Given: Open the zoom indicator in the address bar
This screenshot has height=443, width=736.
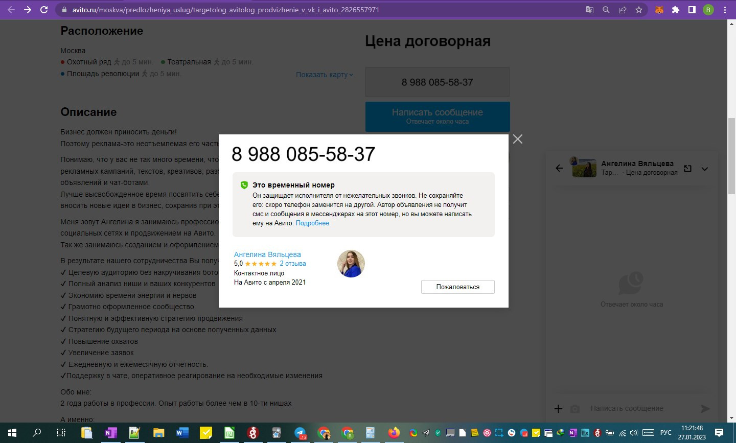Looking at the screenshot, I should [x=606, y=10].
